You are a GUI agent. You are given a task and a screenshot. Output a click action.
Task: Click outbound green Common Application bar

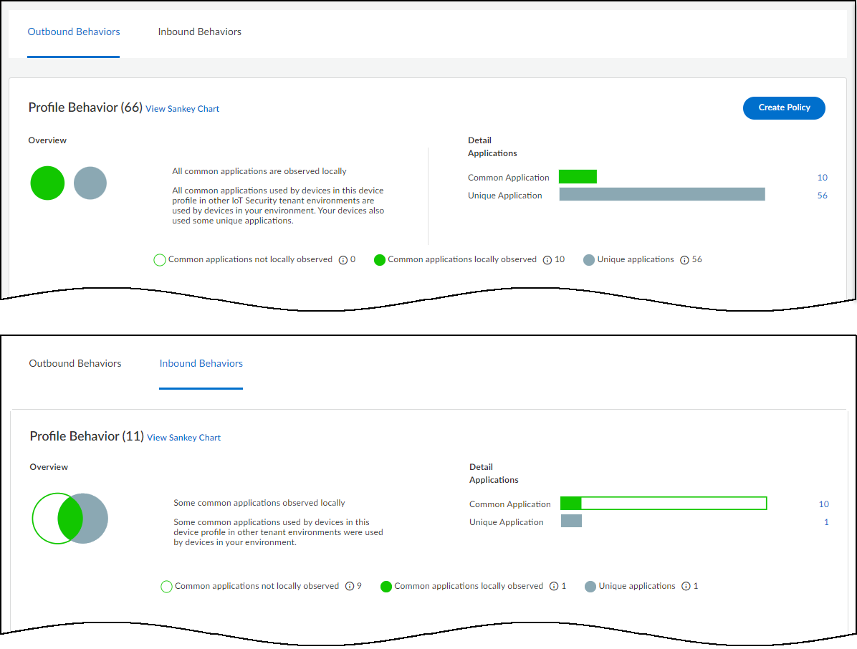tap(578, 176)
